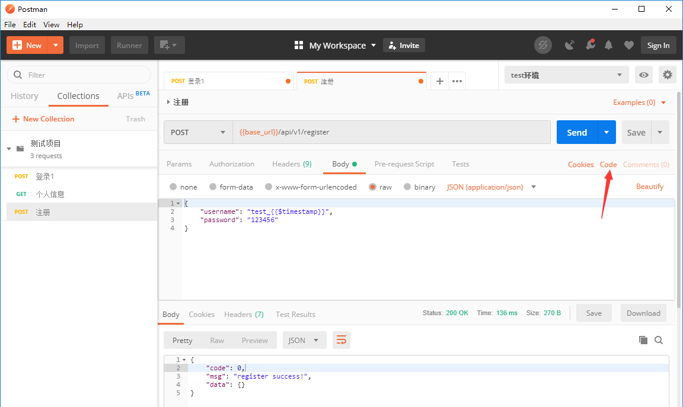Send the request
This screenshot has width=683, height=407.
point(577,132)
